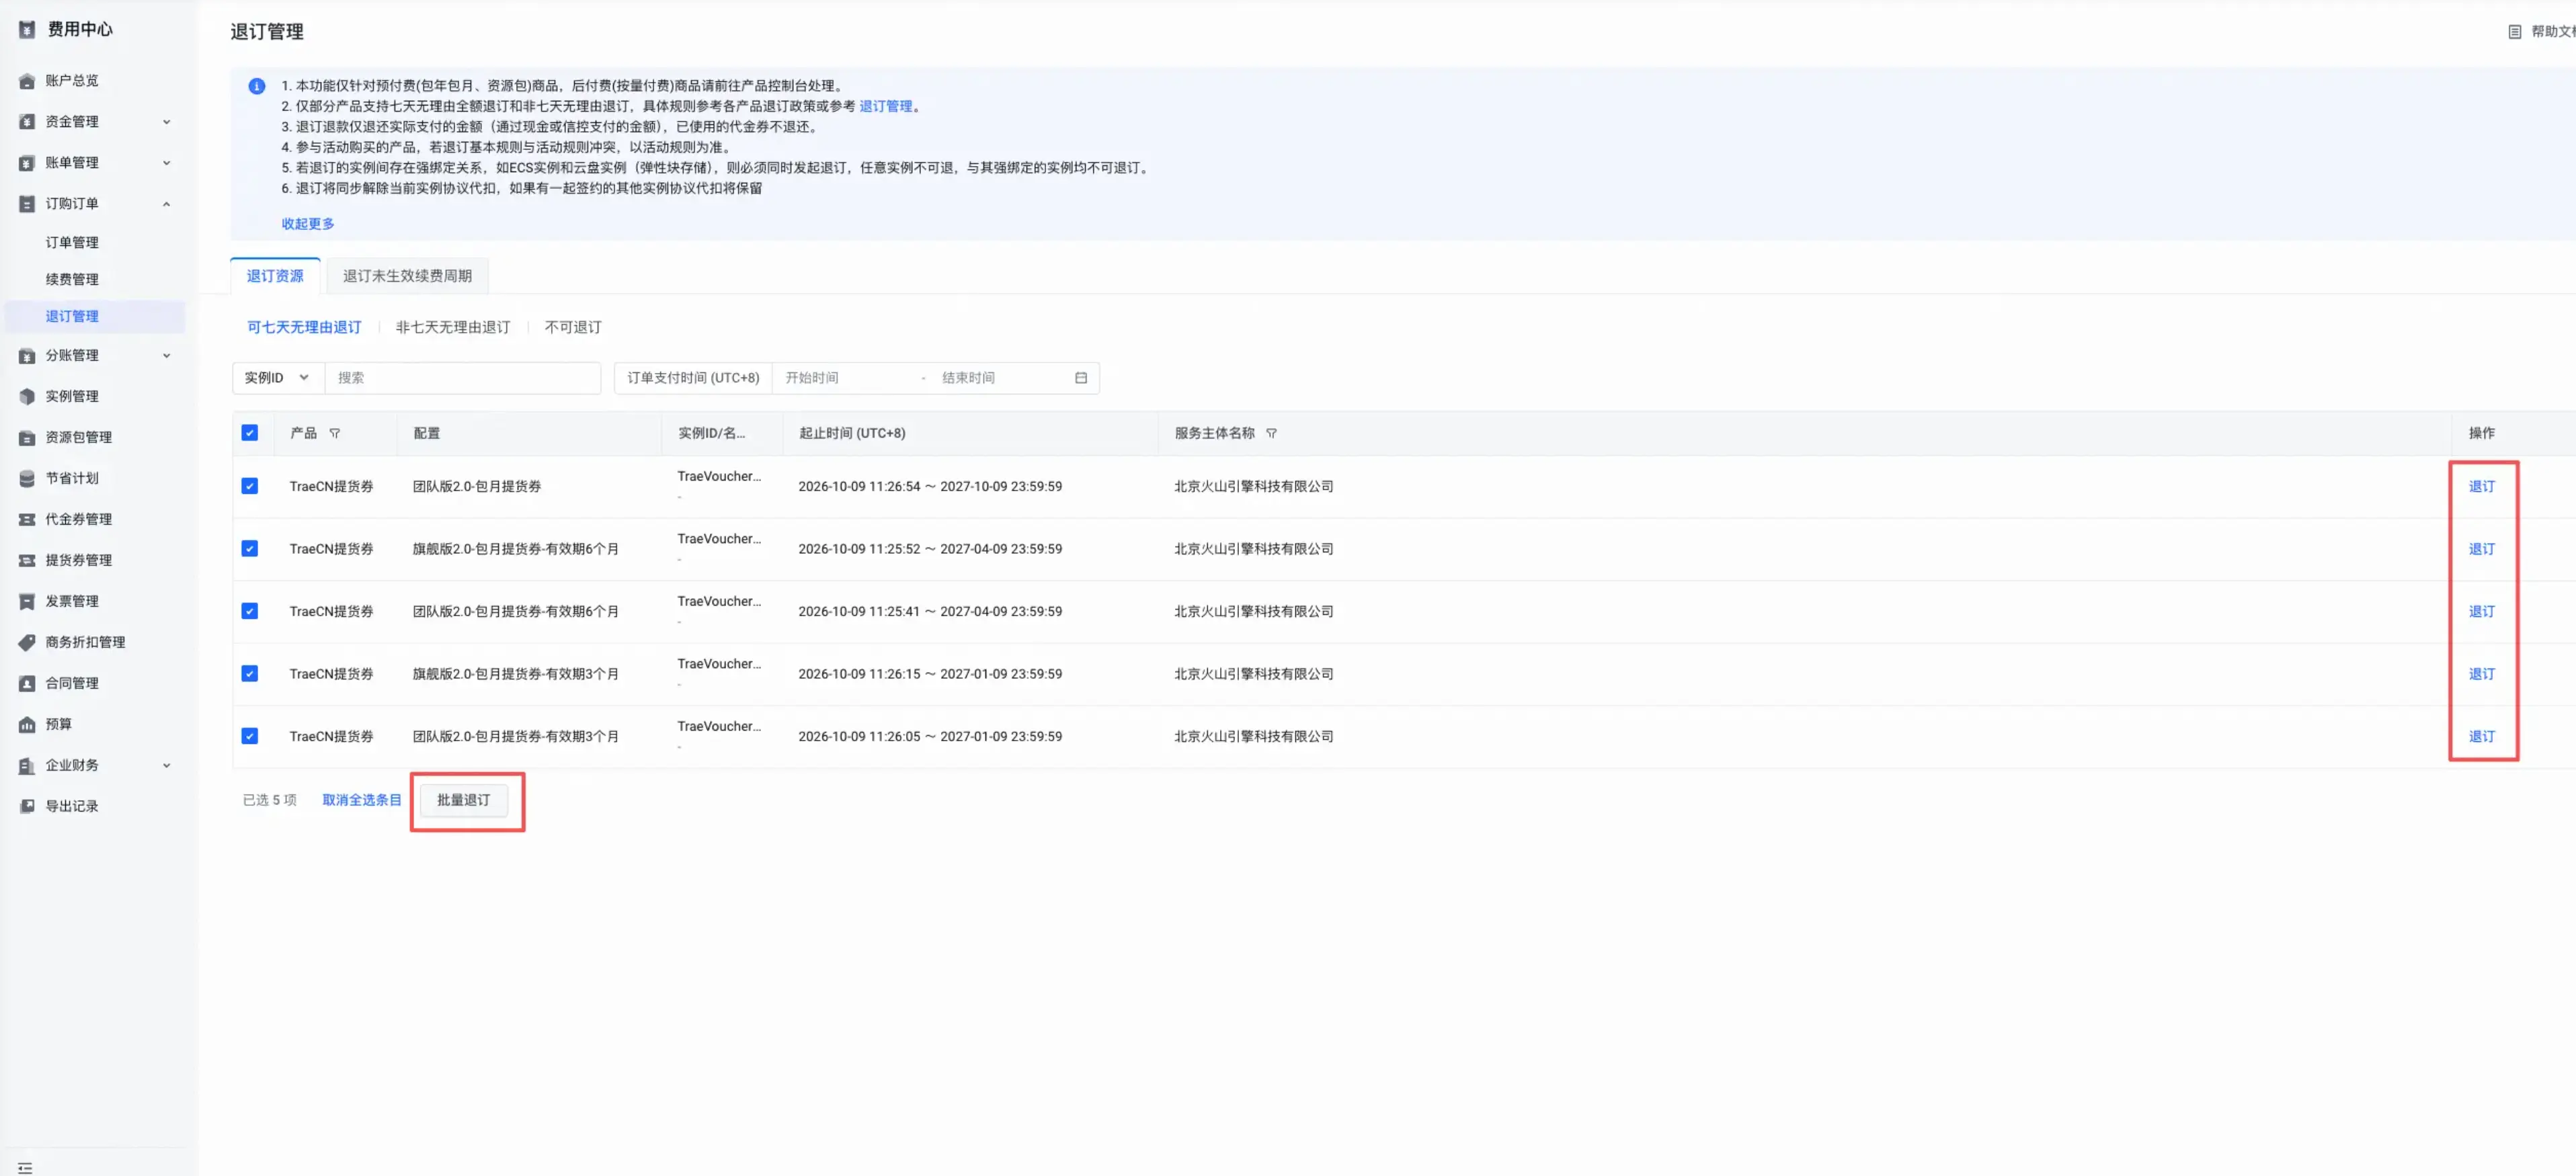Click the 批量退订 button

coord(464,800)
